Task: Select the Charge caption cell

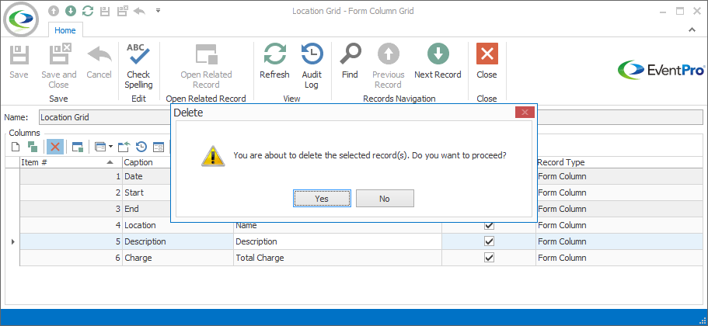Action: [x=178, y=258]
